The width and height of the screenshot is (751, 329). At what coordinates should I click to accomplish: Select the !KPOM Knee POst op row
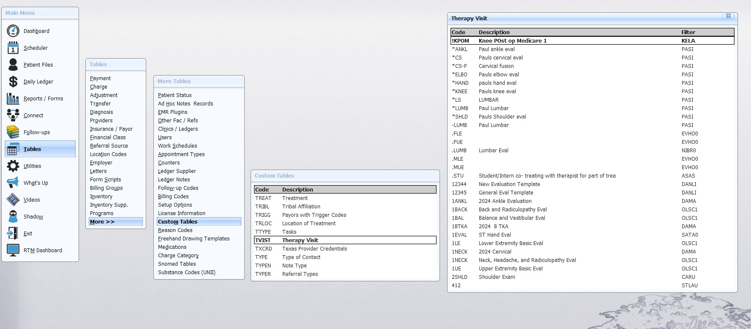click(x=593, y=40)
